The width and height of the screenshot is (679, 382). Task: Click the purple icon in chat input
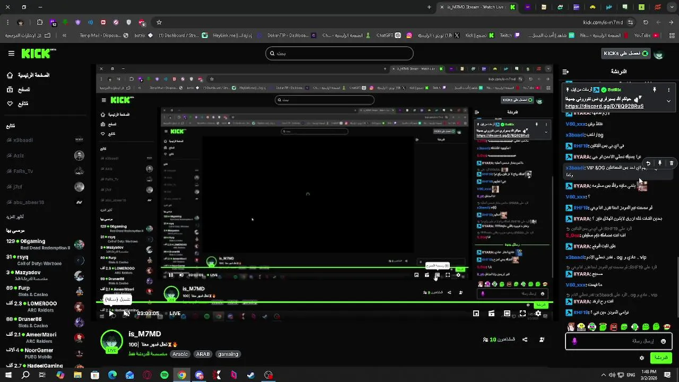(x=574, y=341)
